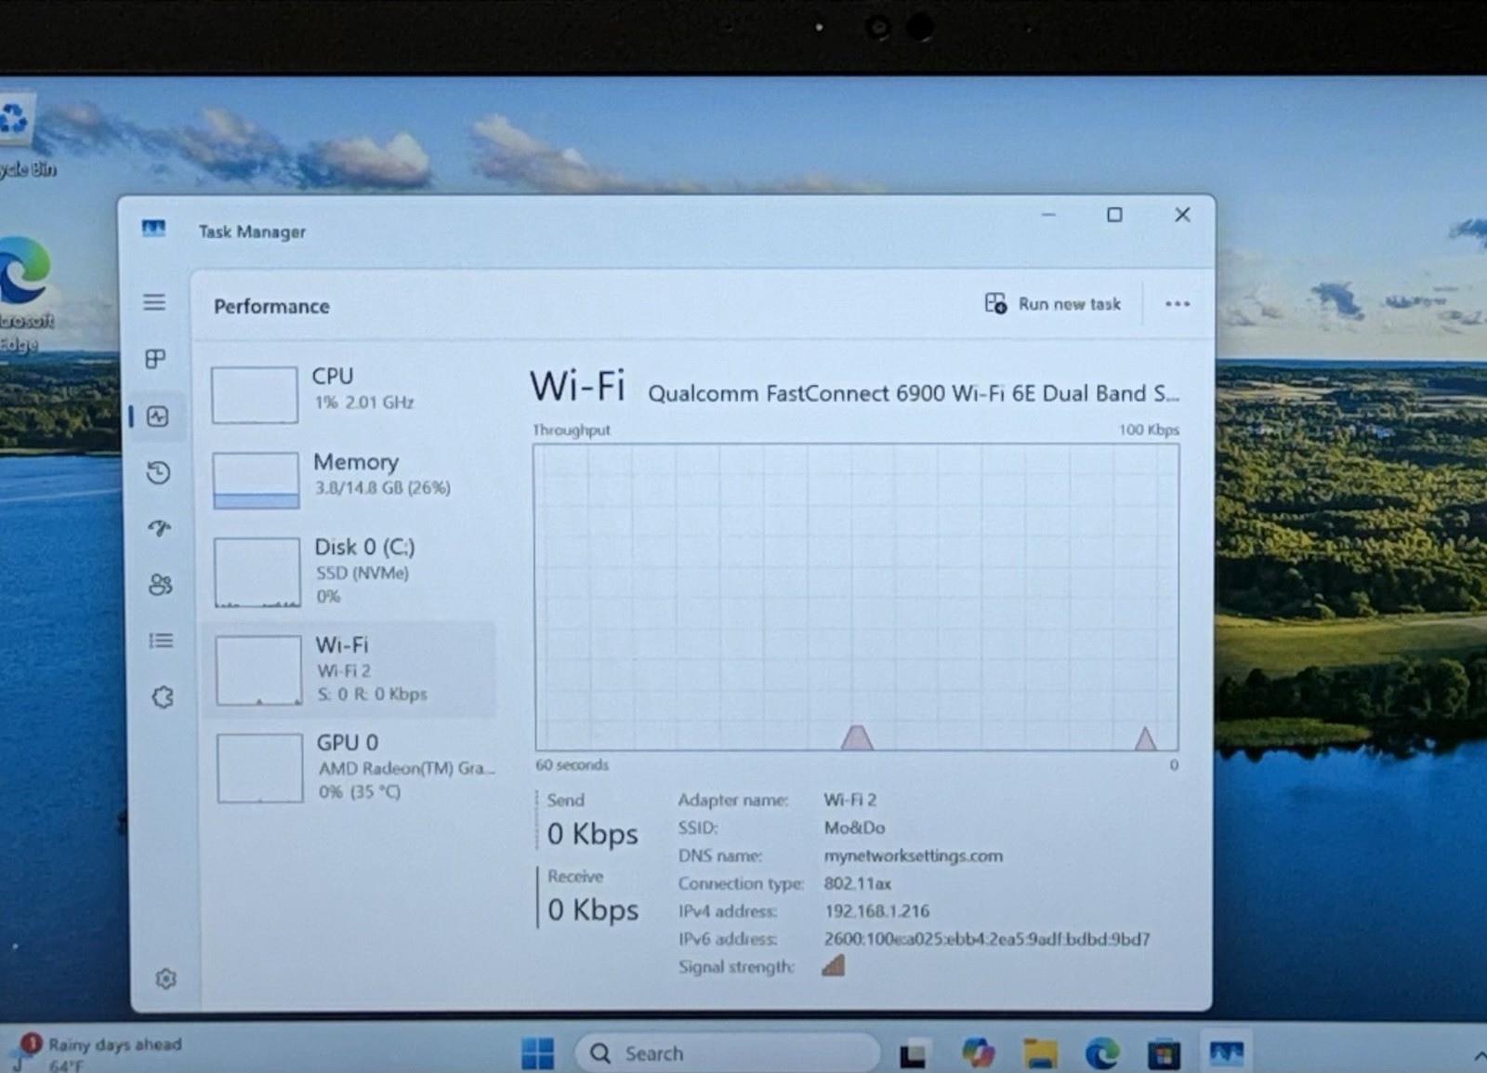The height and width of the screenshot is (1073, 1487).
Task: Open Task Manager Settings gear
Action: (x=166, y=978)
